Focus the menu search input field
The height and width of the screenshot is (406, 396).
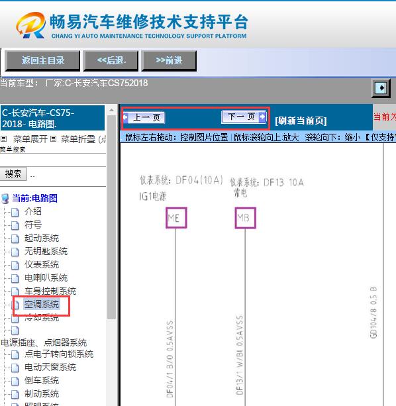pyautogui.click(x=53, y=160)
